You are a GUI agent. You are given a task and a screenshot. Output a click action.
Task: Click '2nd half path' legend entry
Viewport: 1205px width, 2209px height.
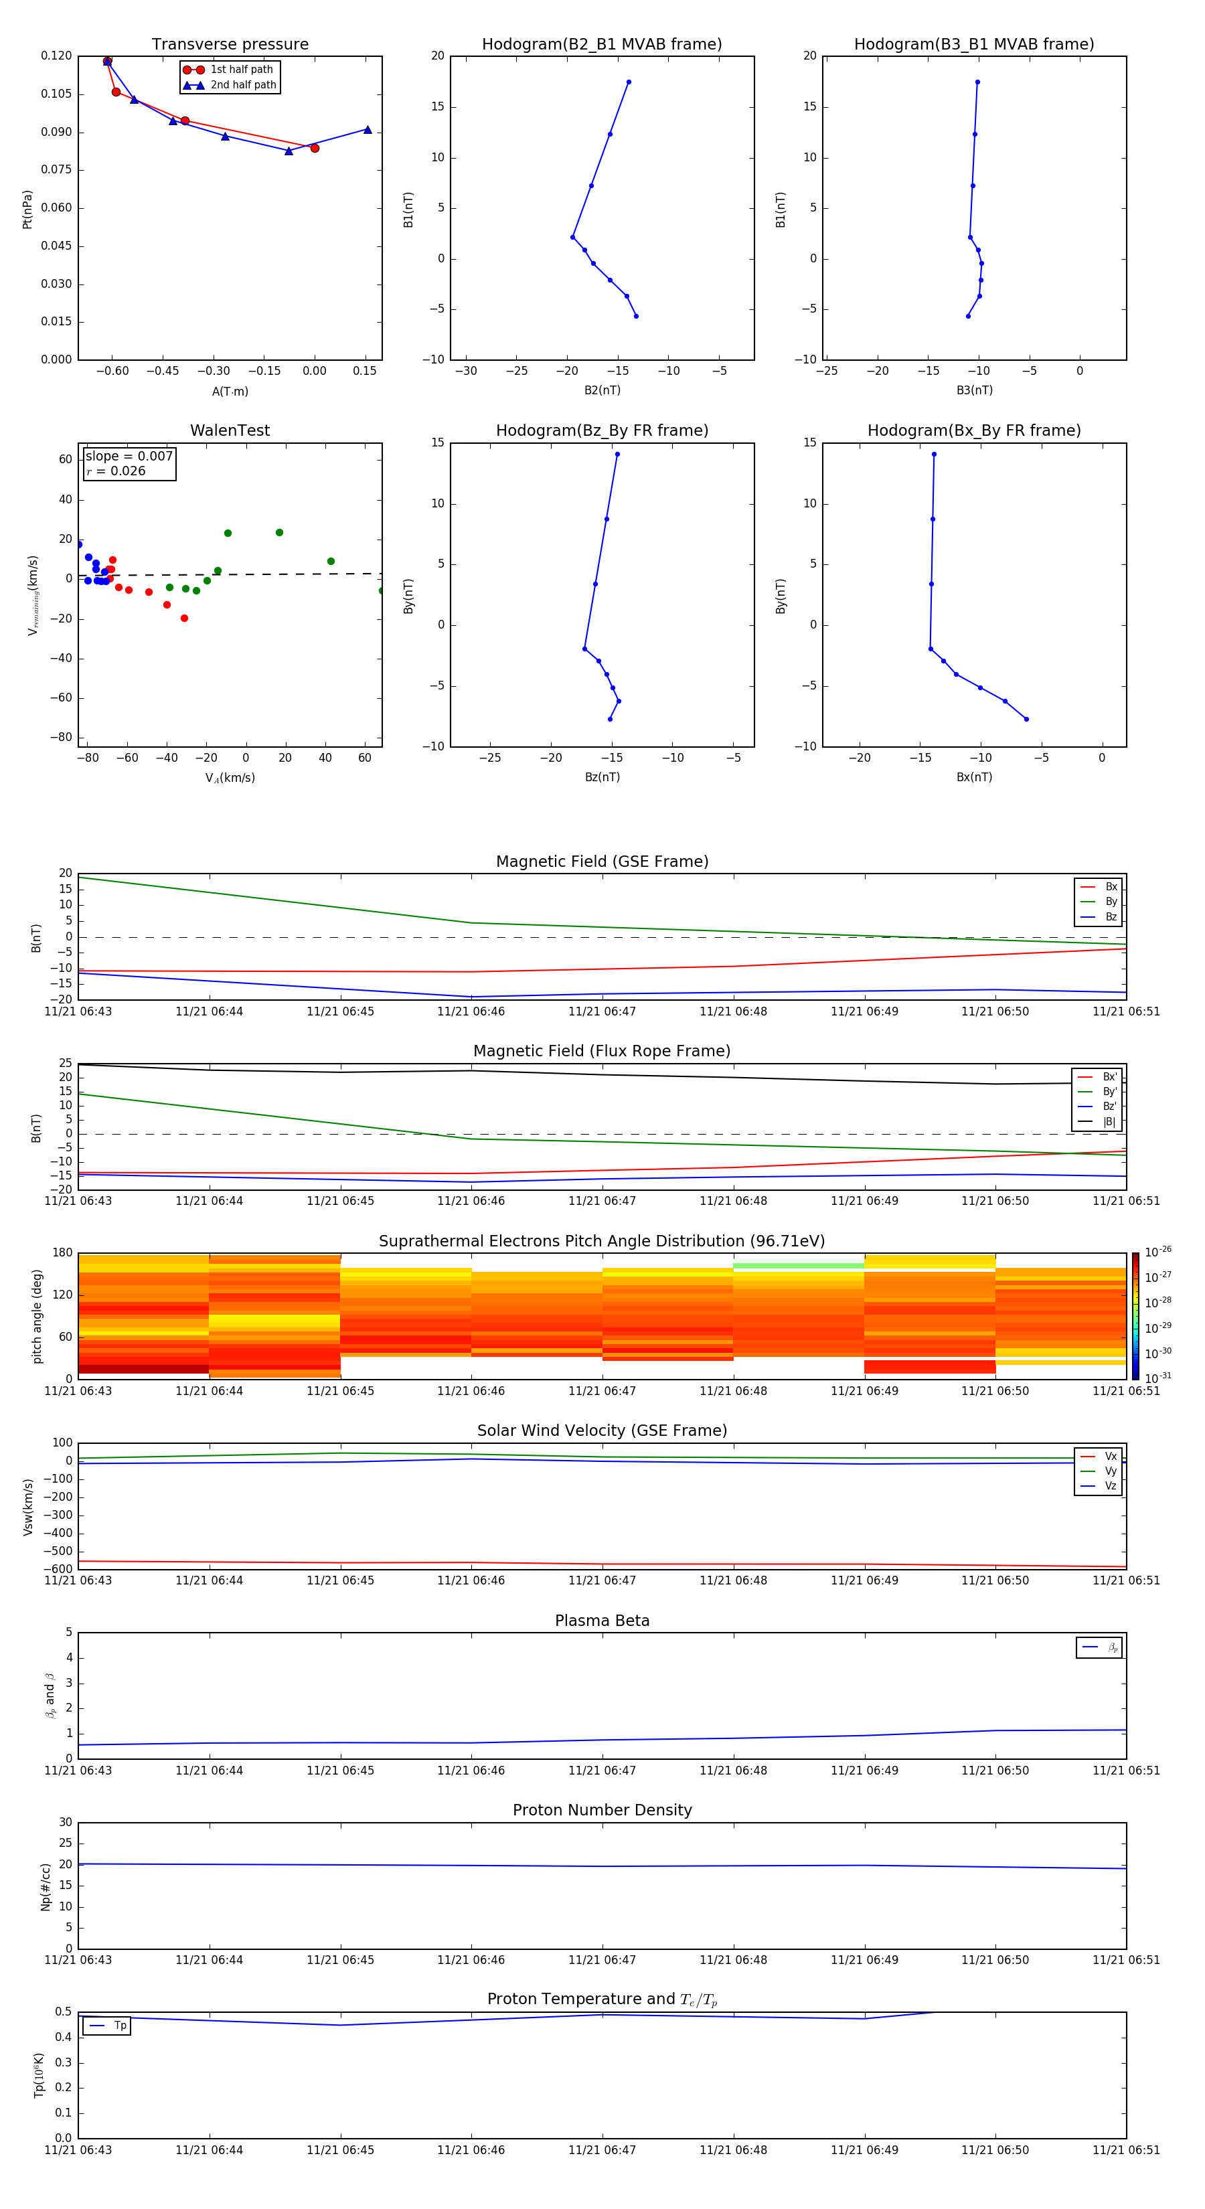[231, 85]
